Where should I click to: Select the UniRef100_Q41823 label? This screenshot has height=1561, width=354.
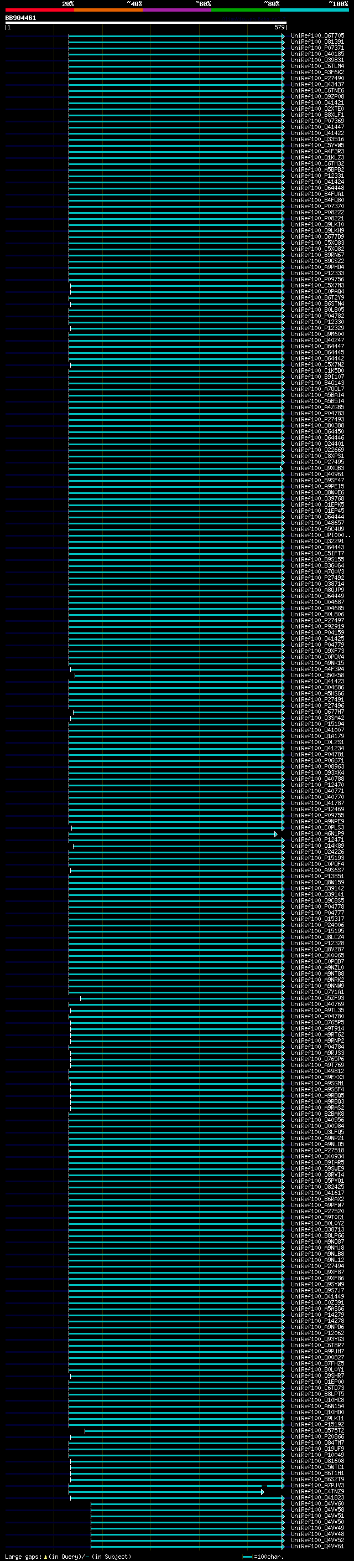317,1497
